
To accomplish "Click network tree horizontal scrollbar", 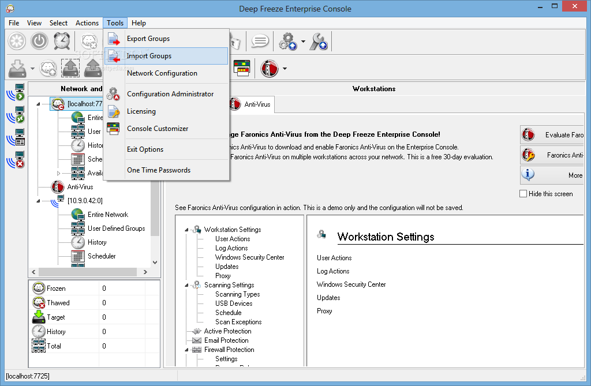I will [88, 272].
